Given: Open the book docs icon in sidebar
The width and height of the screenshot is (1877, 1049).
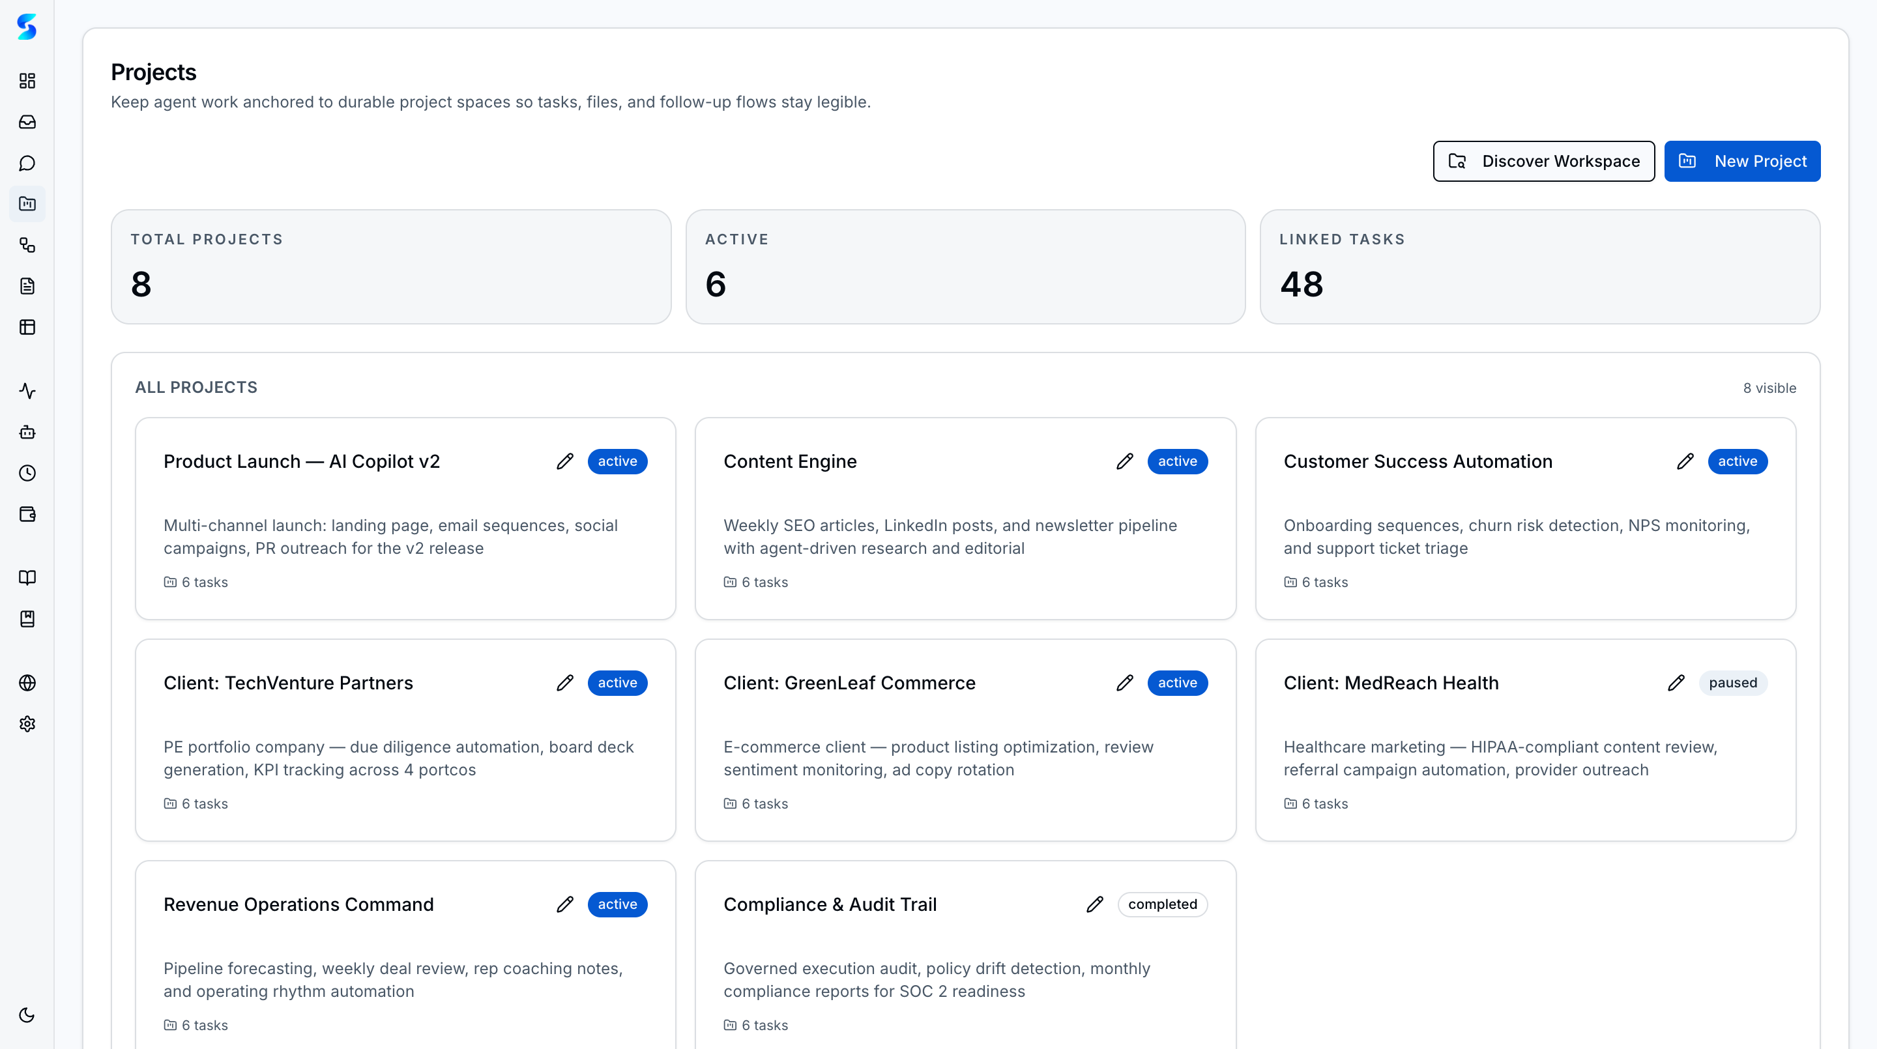Looking at the screenshot, I should 27,578.
